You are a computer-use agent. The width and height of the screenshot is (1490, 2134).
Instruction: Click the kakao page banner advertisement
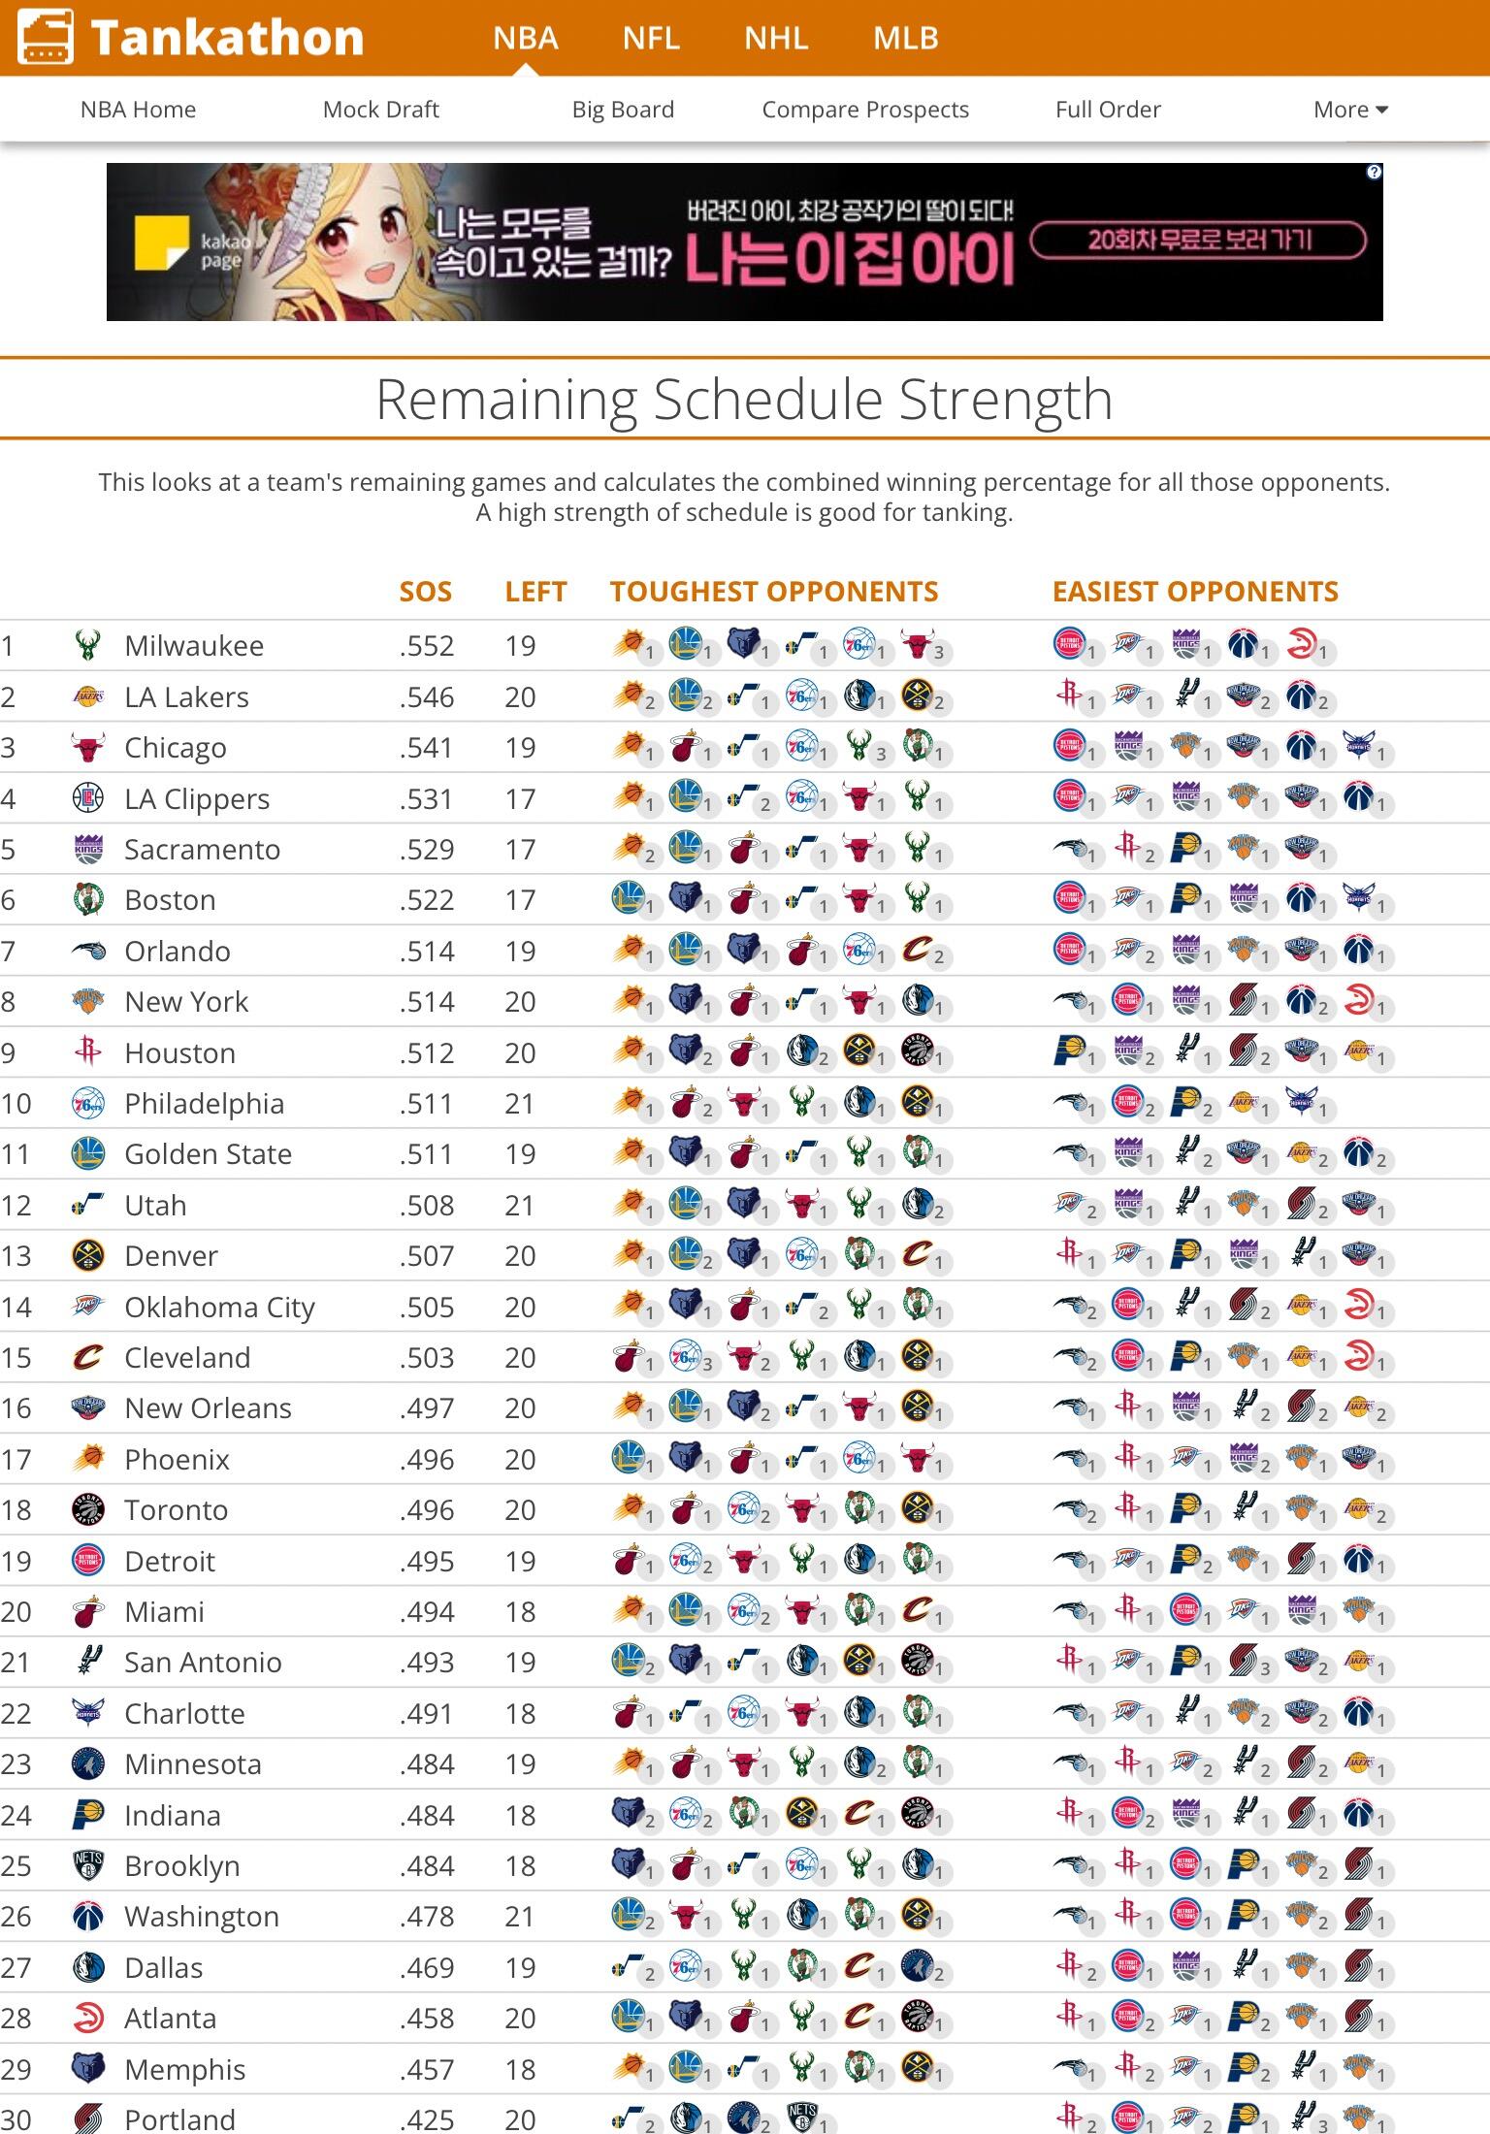coord(744,242)
